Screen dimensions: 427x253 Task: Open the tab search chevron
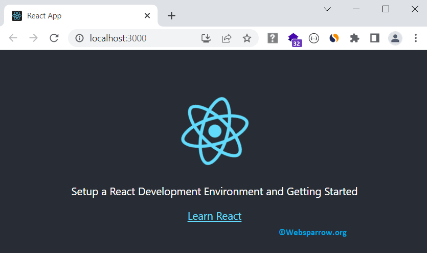coord(327,9)
